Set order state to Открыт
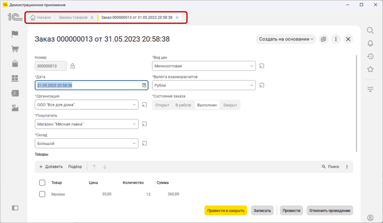 162,105
